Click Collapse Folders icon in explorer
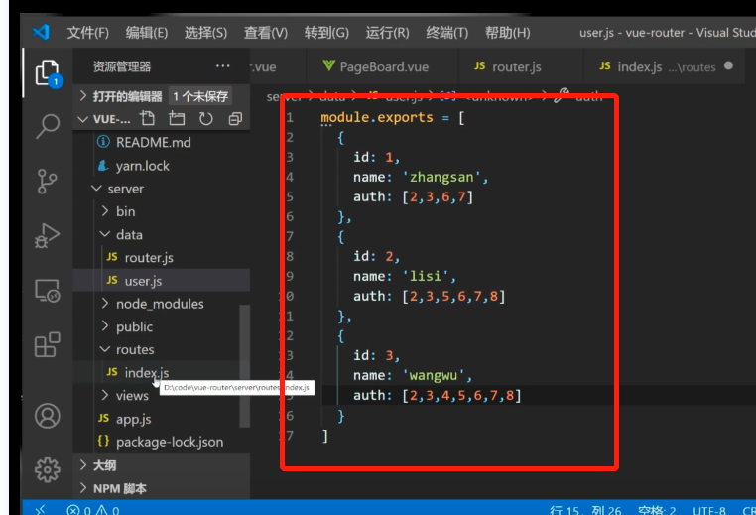This screenshot has width=756, height=515. click(235, 119)
